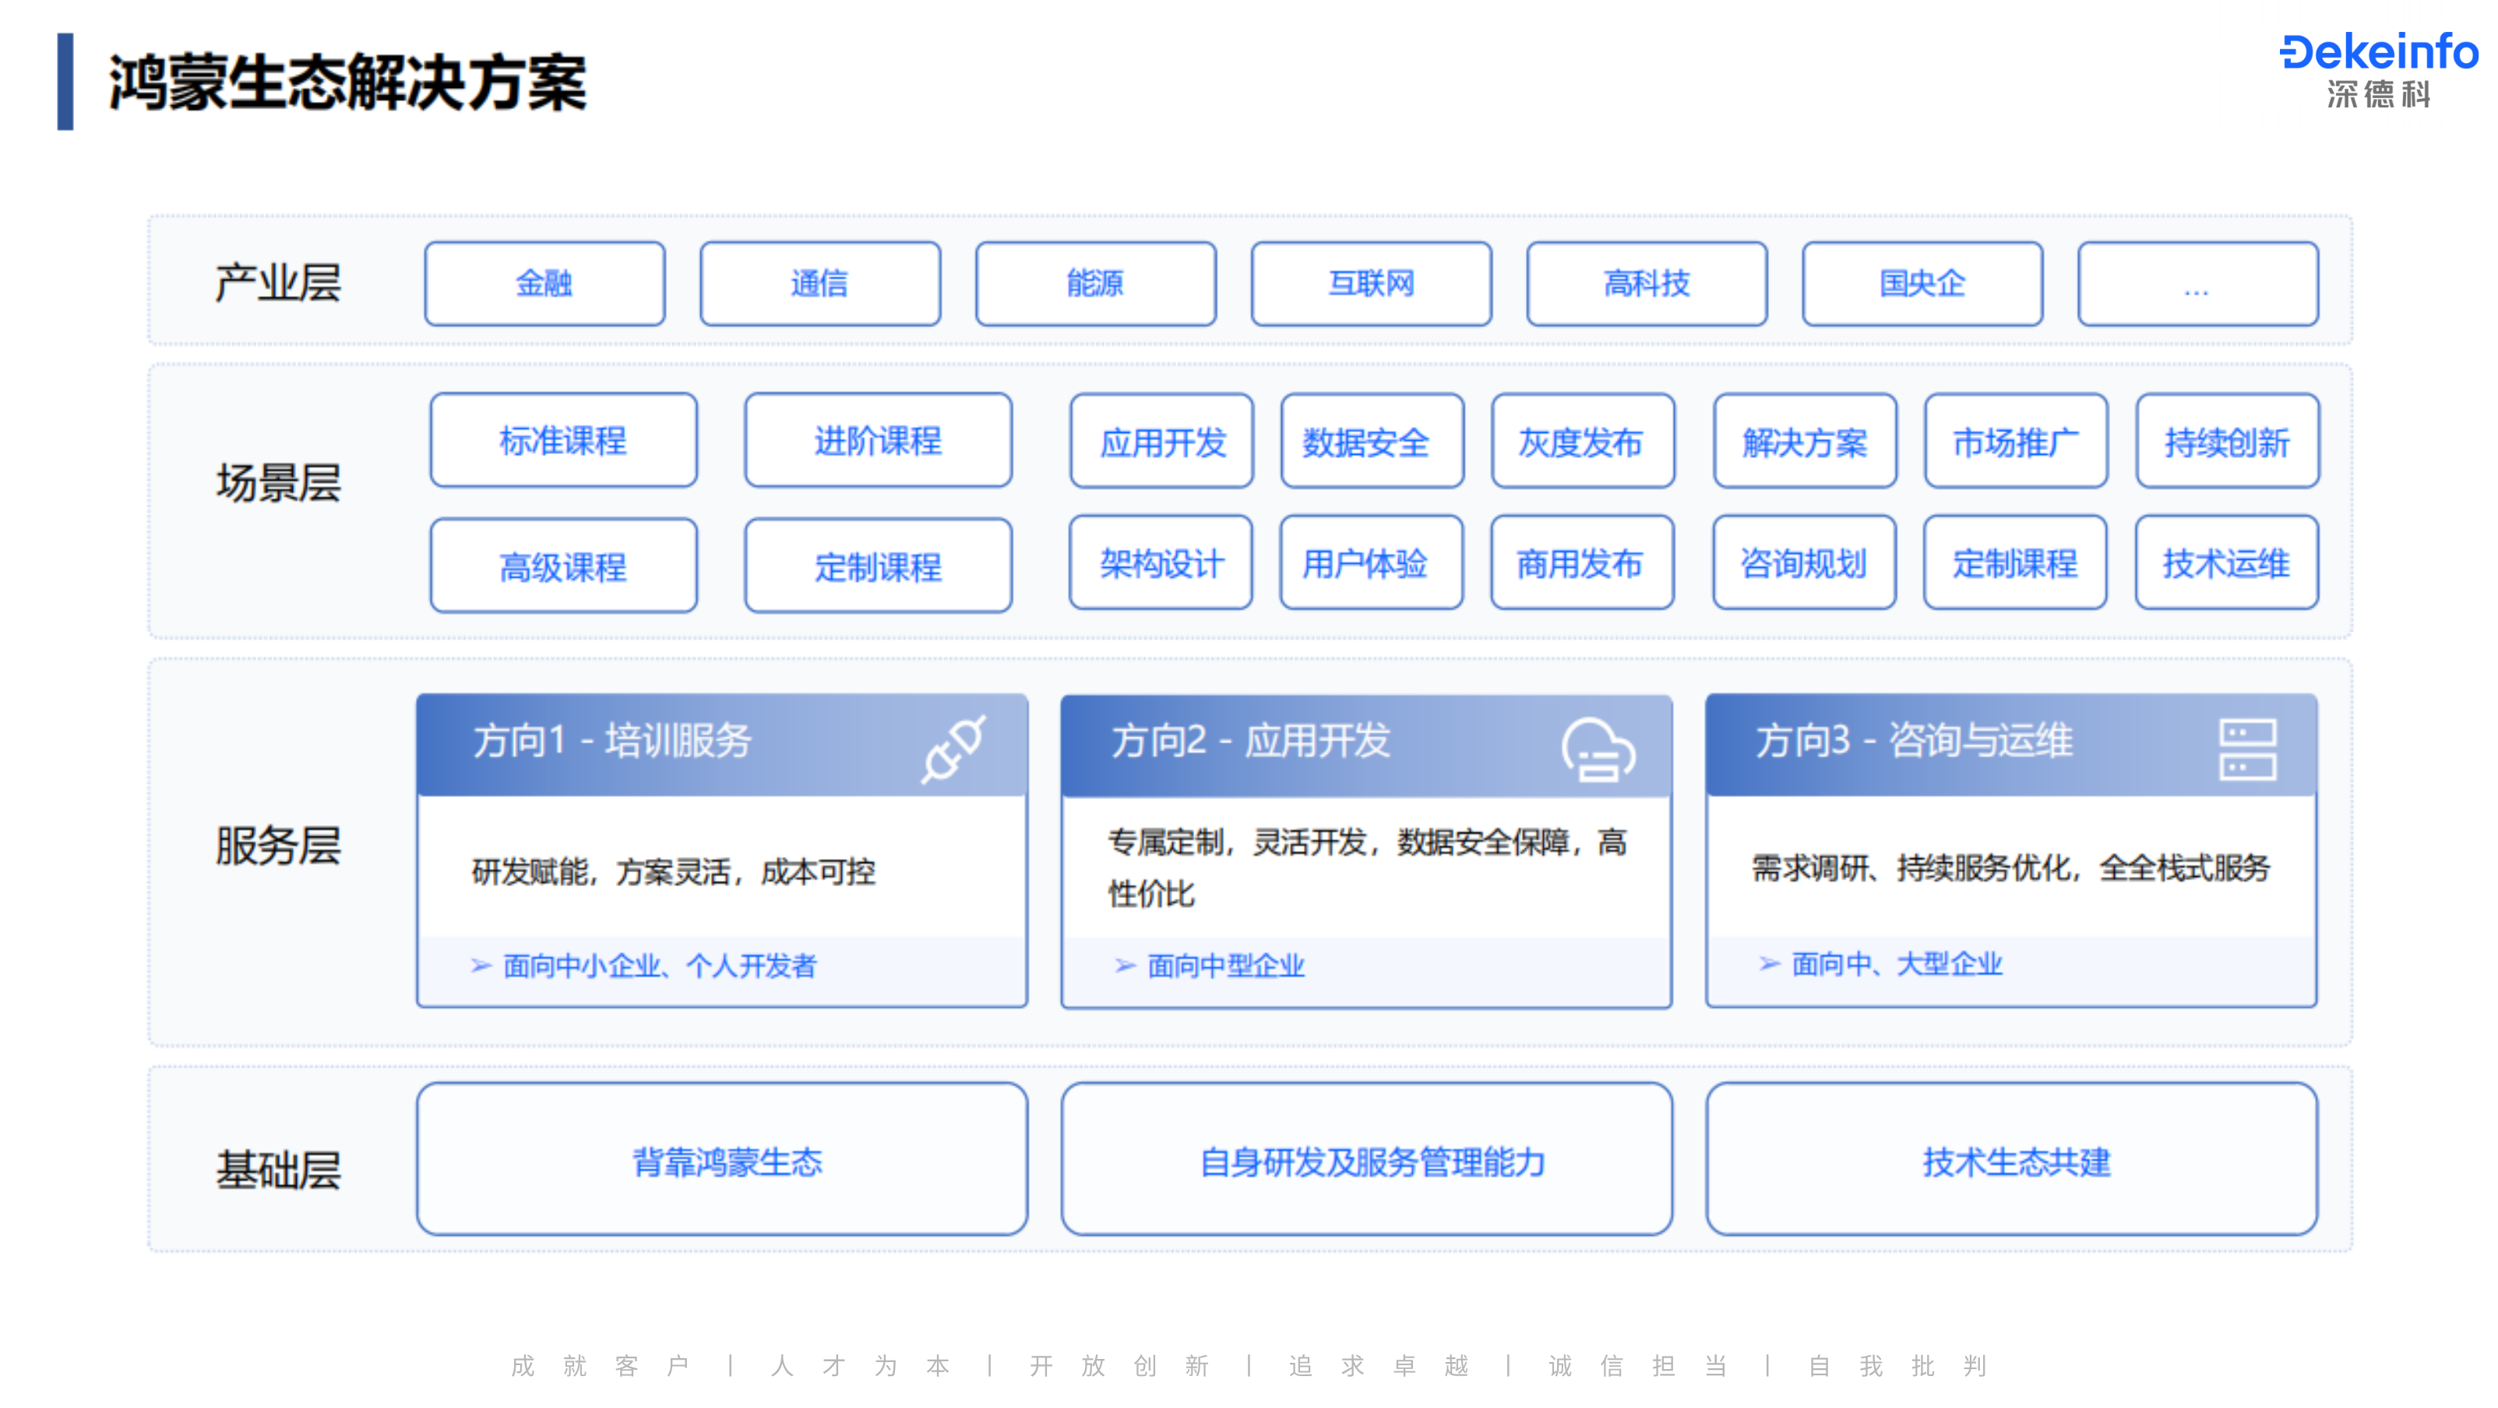Click the arrow before 面向中小企业、个人开发者
This screenshot has width=2498, height=1408.
481,965
